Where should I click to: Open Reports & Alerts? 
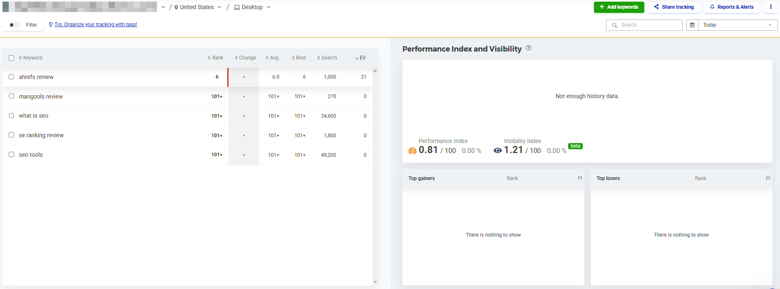tap(732, 7)
